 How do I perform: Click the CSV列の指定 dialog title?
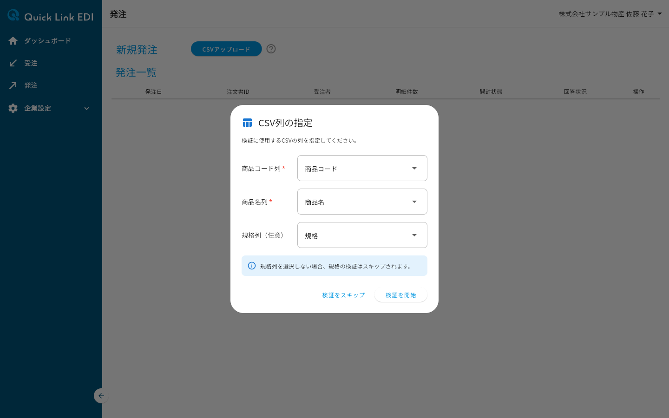[285, 123]
